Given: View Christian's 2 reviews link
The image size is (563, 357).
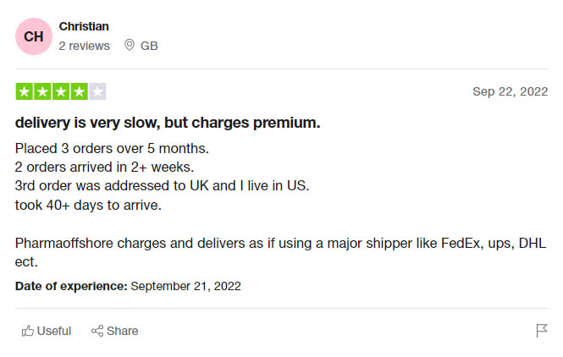Looking at the screenshot, I should [85, 46].
